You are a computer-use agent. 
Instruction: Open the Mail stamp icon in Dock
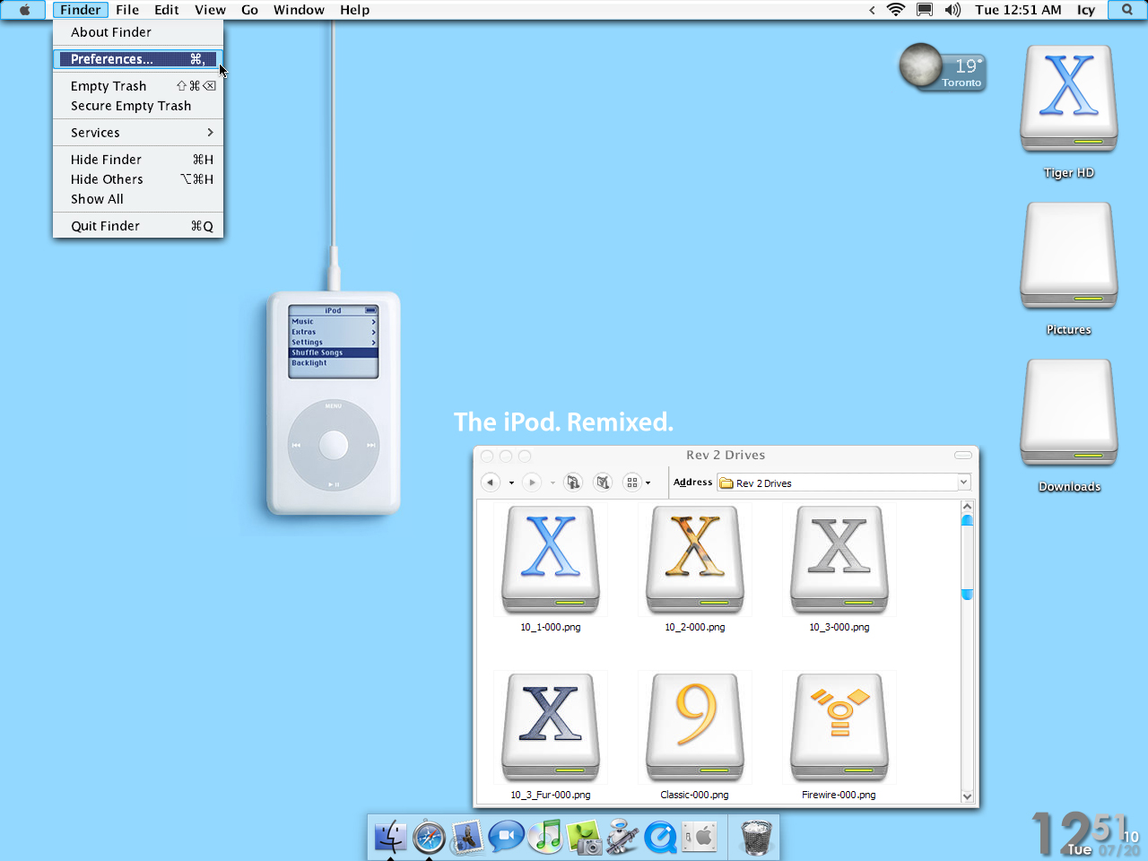coord(467,837)
